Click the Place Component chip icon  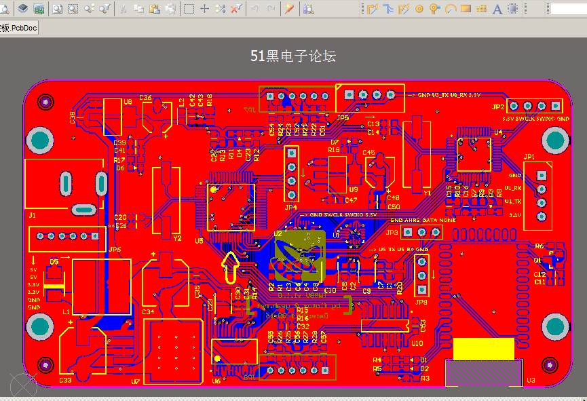tap(513, 9)
